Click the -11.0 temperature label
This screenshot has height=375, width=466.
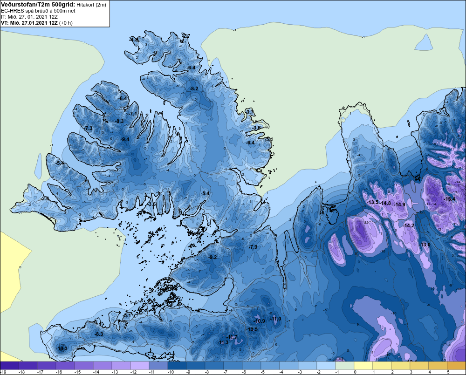[x=275, y=319]
